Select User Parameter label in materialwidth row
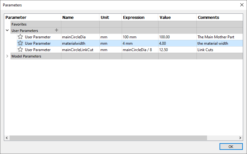247x154 pixels. (38, 43)
